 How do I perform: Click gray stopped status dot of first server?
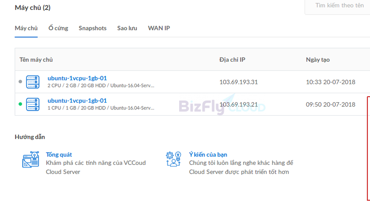coord(20,81)
